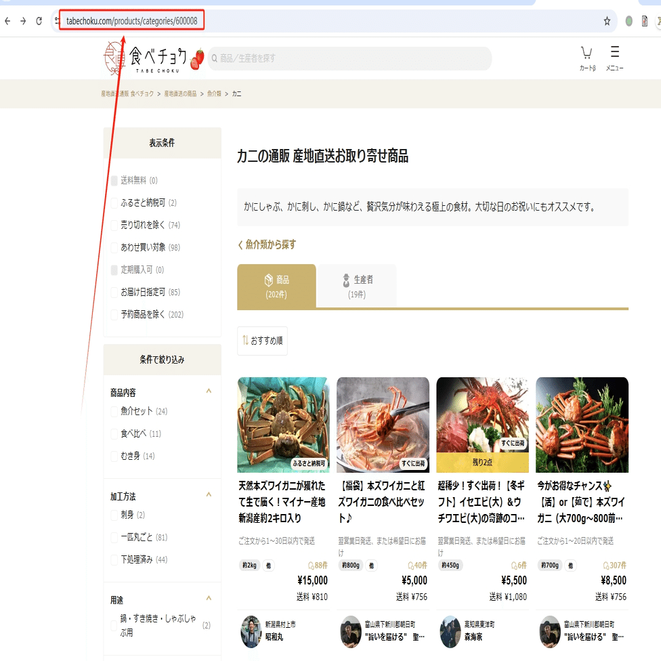This screenshot has width=661, height=661.
Task: Collapse the 商品内容 filter section
Action: pyautogui.click(x=208, y=391)
